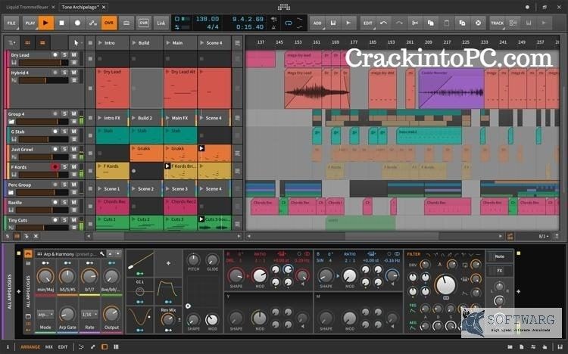
Task: Expand the Group 4 folder icon
Action: [x=11, y=122]
